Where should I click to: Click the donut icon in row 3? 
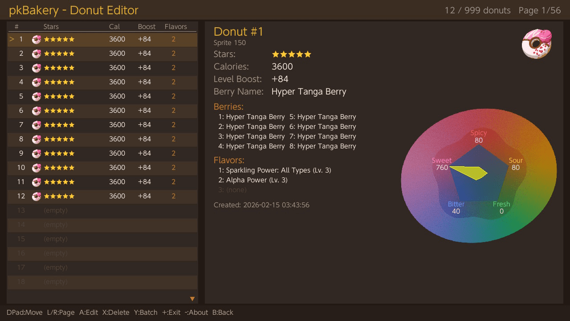click(37, 68)
